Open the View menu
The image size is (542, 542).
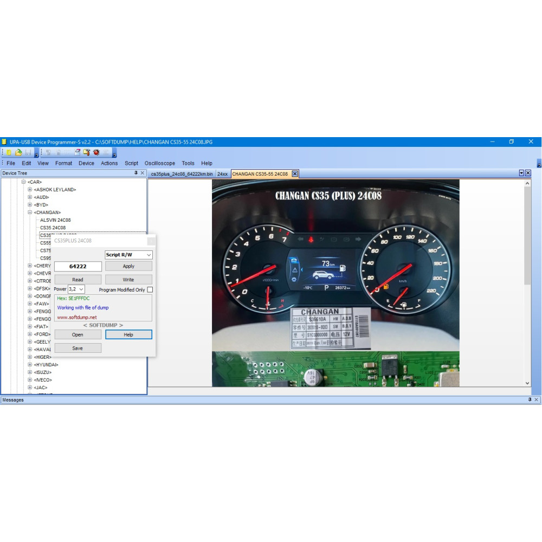click(43, 163)
